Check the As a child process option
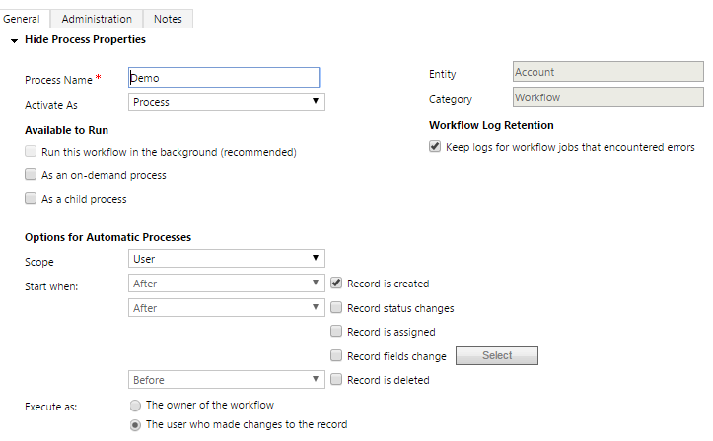 click(x=31, y=198)
